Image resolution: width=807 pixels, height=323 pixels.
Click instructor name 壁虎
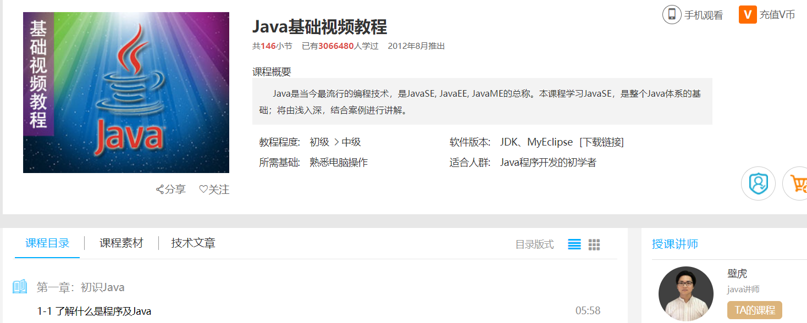point(737,274)
